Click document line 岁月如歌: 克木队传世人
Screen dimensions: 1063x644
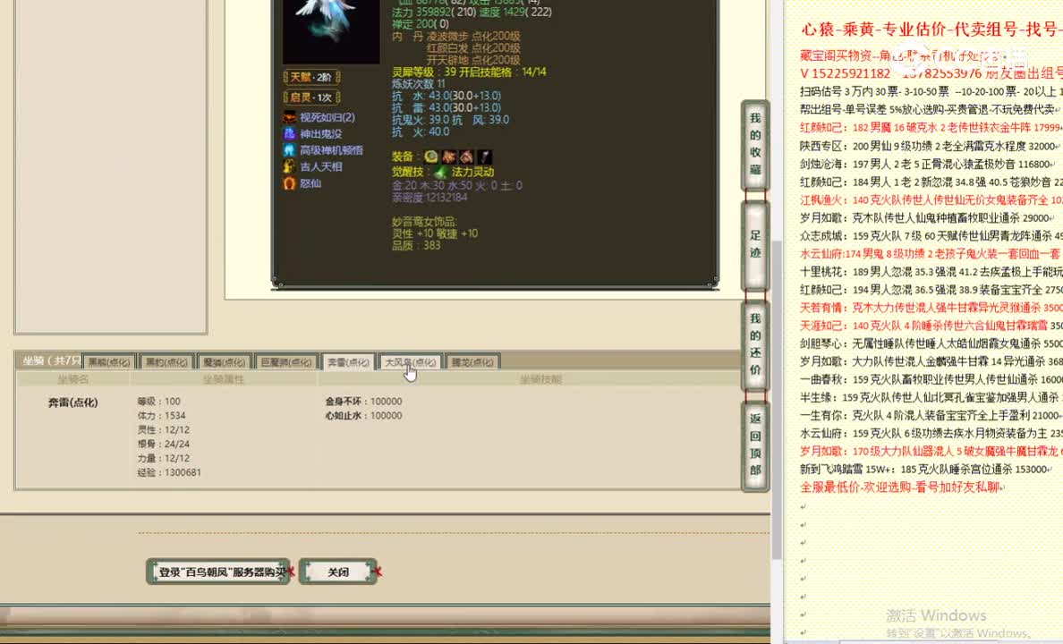click(x=926, y=217)
